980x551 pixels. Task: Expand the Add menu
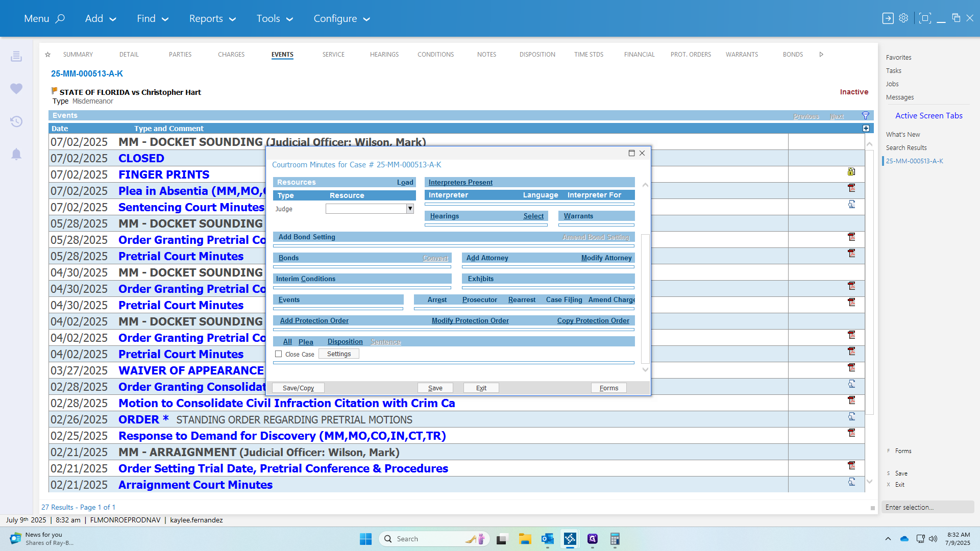tap(101, 18)
